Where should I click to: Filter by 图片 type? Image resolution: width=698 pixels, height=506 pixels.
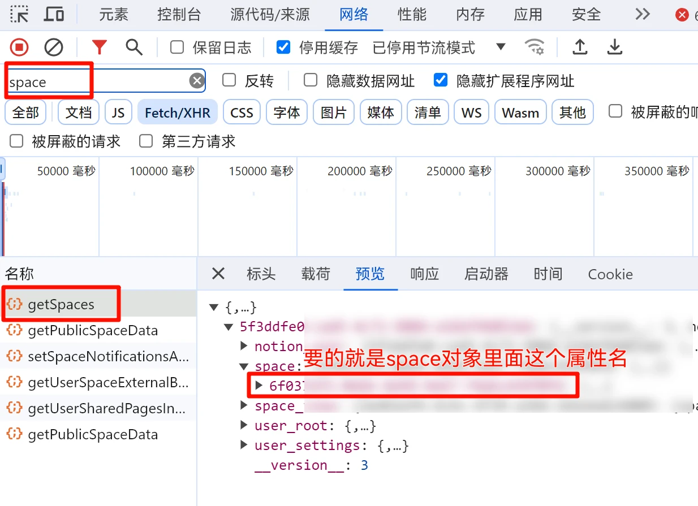(x=334, y=113)
